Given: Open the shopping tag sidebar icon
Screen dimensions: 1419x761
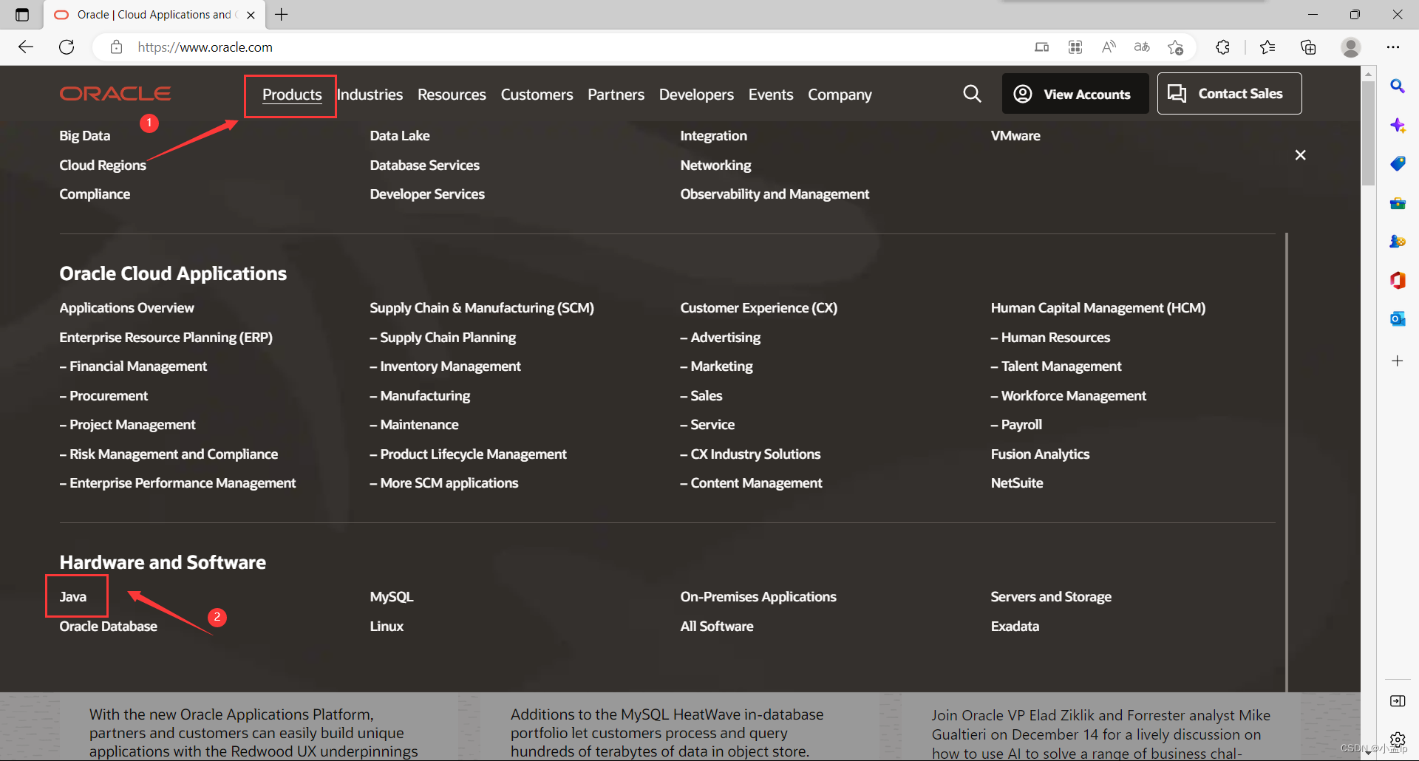Looking at the screenshot, I should click(x=1397, y=164).
